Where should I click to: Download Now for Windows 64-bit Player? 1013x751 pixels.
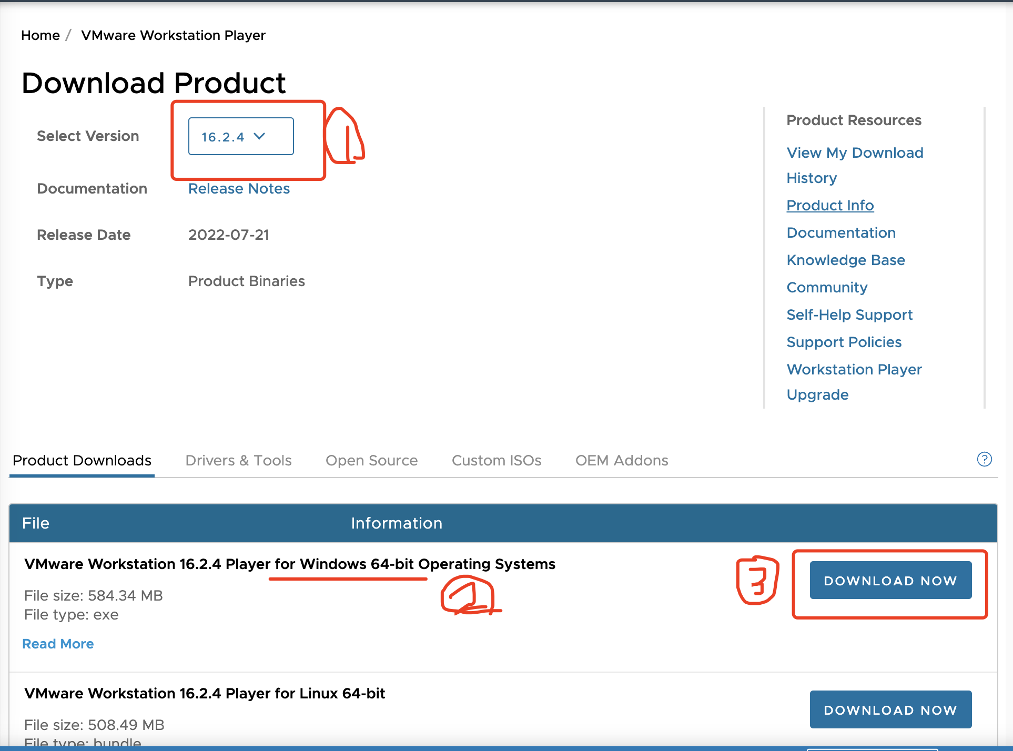890,580
